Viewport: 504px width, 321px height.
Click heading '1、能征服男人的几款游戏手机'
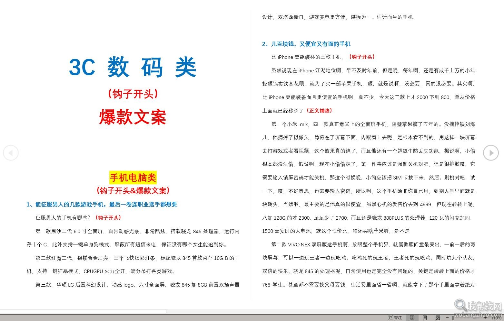[102, 204]
